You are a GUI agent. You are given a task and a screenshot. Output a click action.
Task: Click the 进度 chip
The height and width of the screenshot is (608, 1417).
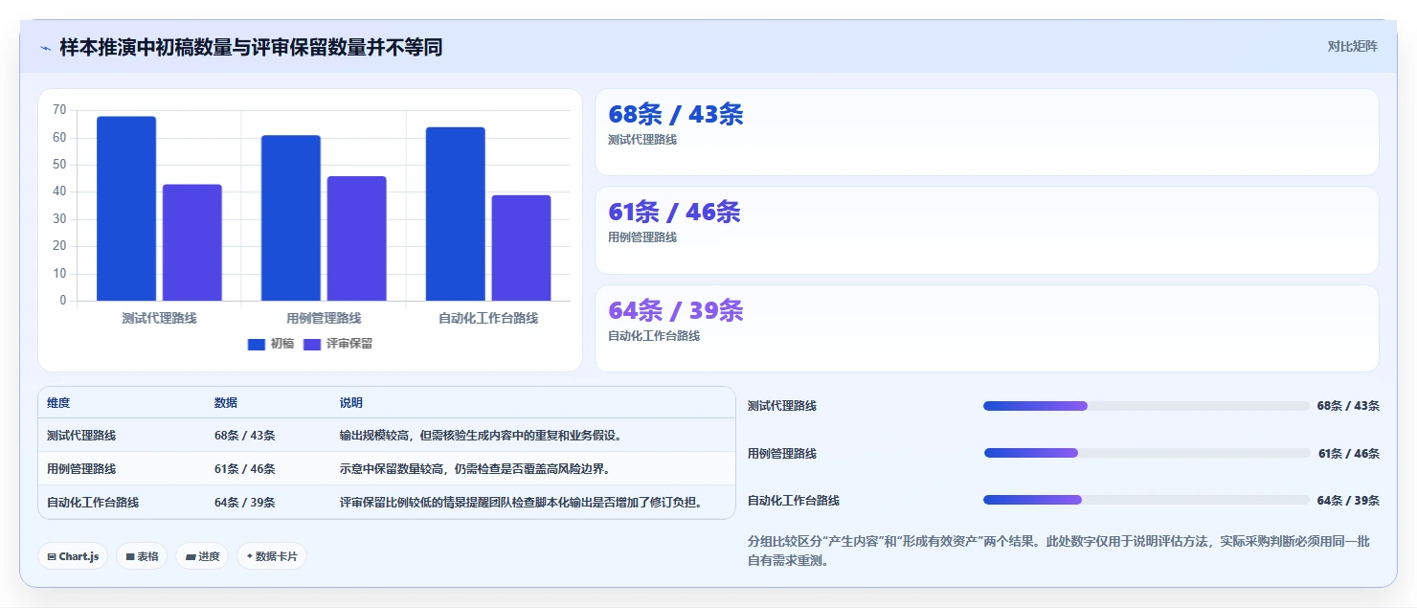pos(202,556)
